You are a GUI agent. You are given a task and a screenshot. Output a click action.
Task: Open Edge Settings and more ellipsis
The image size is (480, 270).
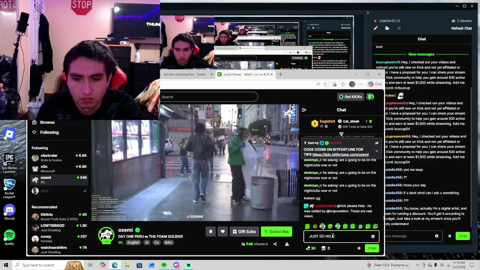361,84
